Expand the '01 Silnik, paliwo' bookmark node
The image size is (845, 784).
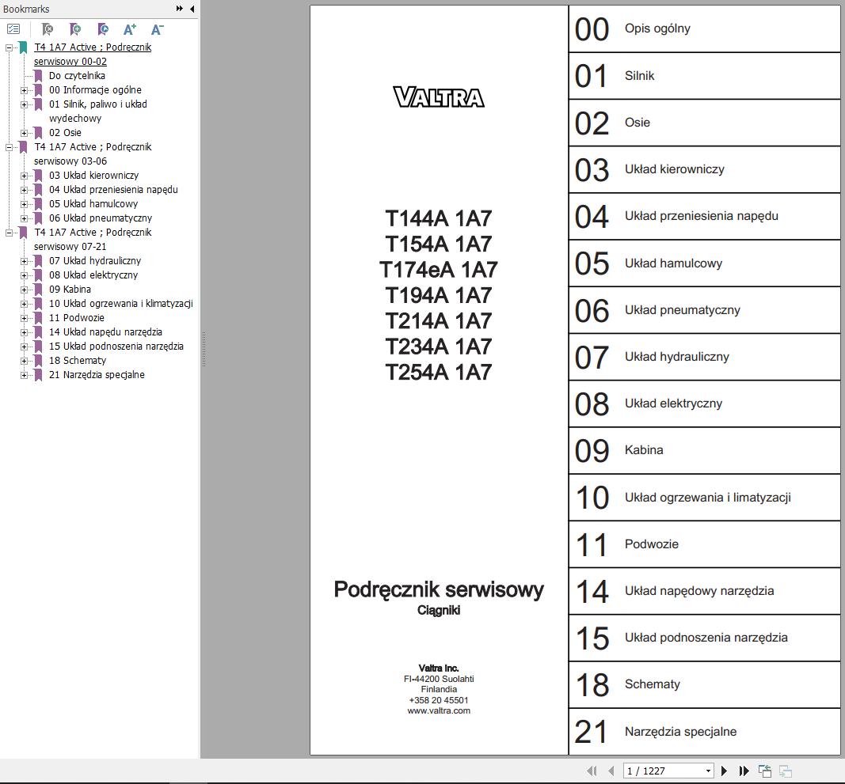tap(25, 104)
